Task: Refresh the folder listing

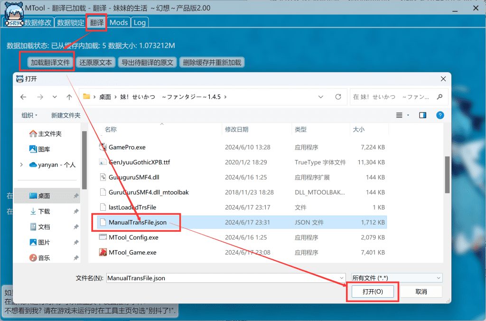Action: click(338, 97)
